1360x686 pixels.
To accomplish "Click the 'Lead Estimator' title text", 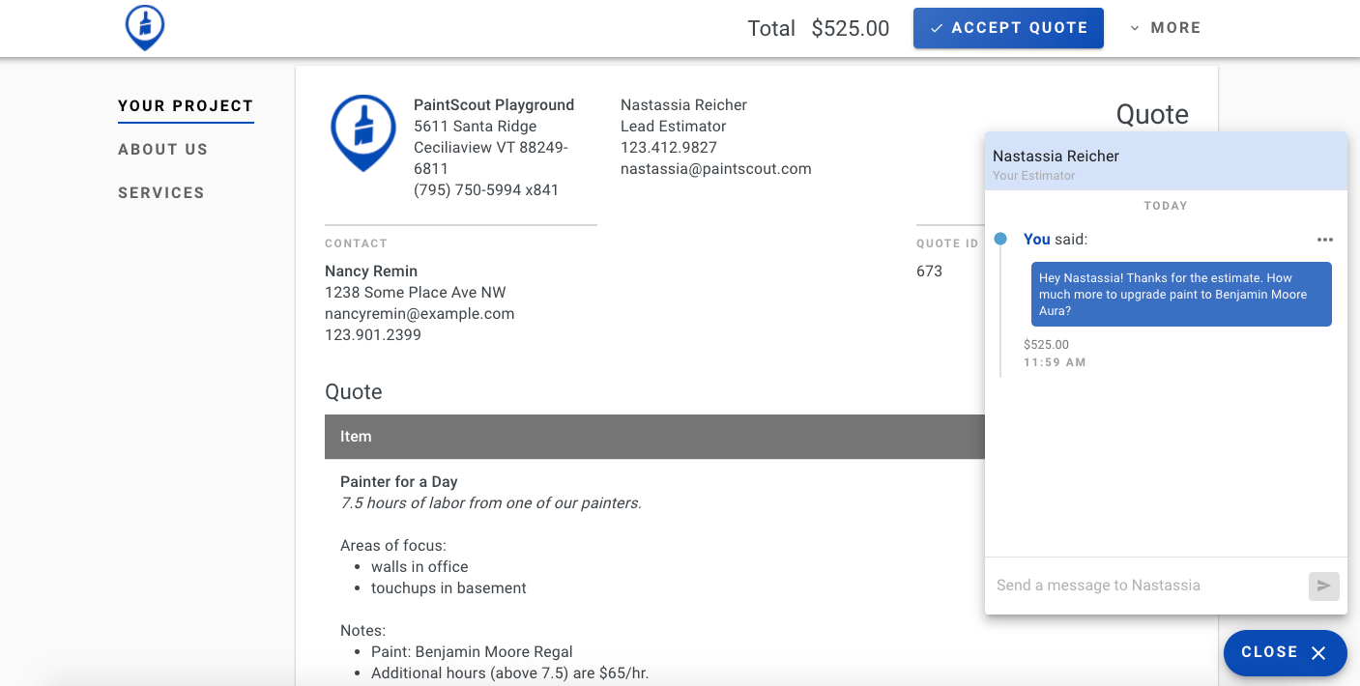I will click(x=674, y=127).
